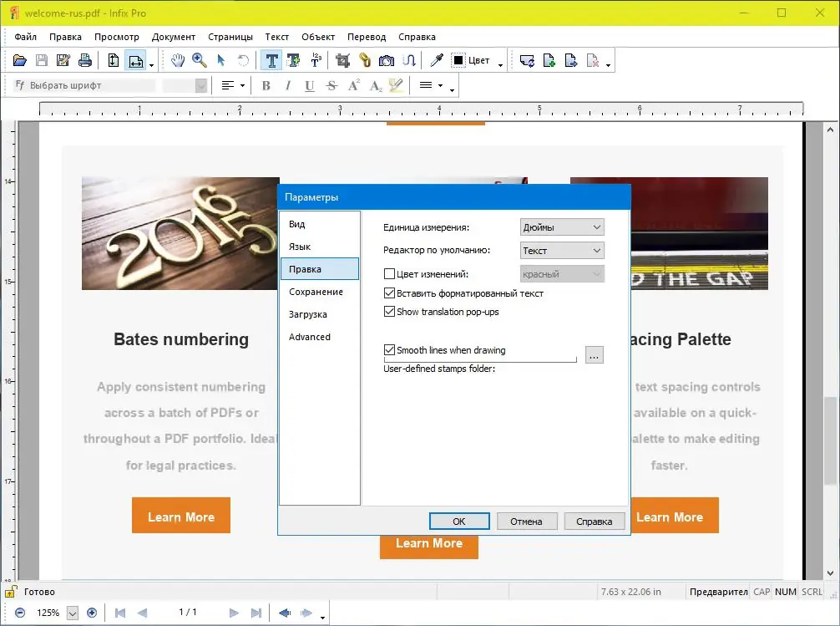Open the Объект menu

point(318,37)
